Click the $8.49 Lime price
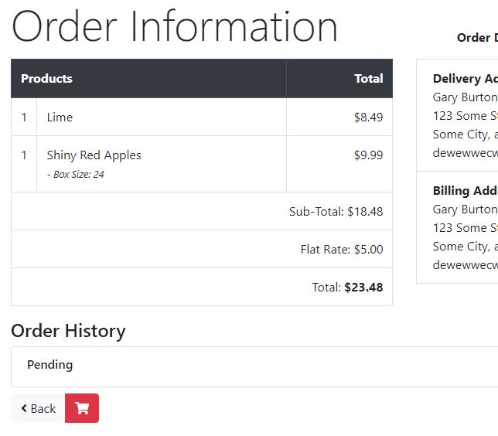Viewport: 498px width, 436px height. (368, 118)
